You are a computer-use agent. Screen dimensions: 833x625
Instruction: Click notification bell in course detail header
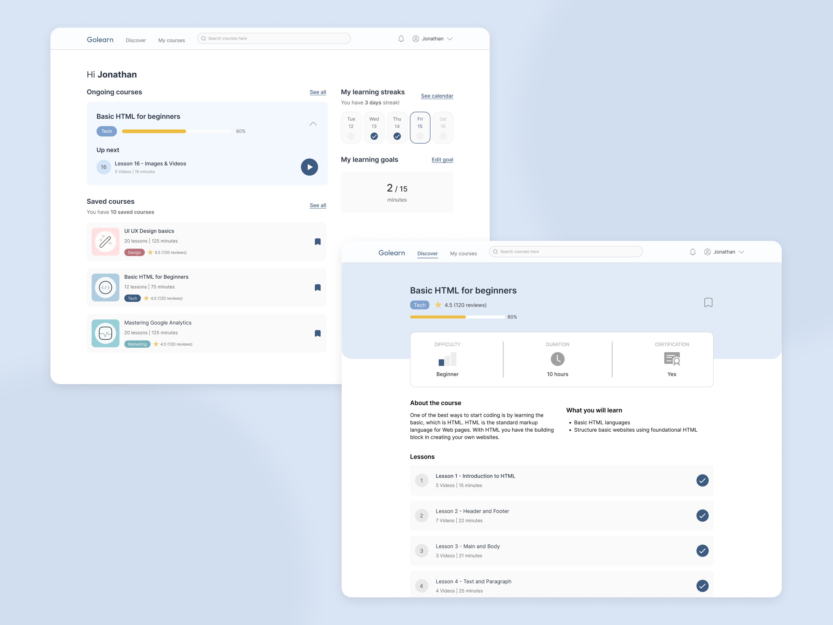[x=693, y=252]
